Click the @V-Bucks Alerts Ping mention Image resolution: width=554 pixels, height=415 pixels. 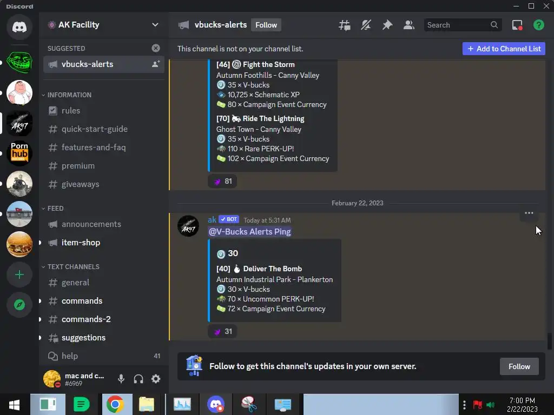tap(250, 231)
